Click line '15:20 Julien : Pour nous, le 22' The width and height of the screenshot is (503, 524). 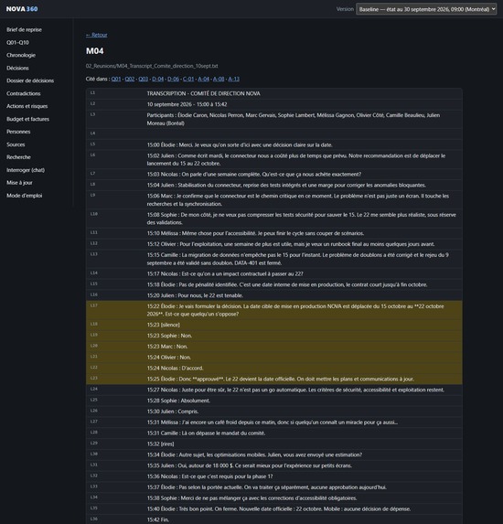tap(274, 295)
